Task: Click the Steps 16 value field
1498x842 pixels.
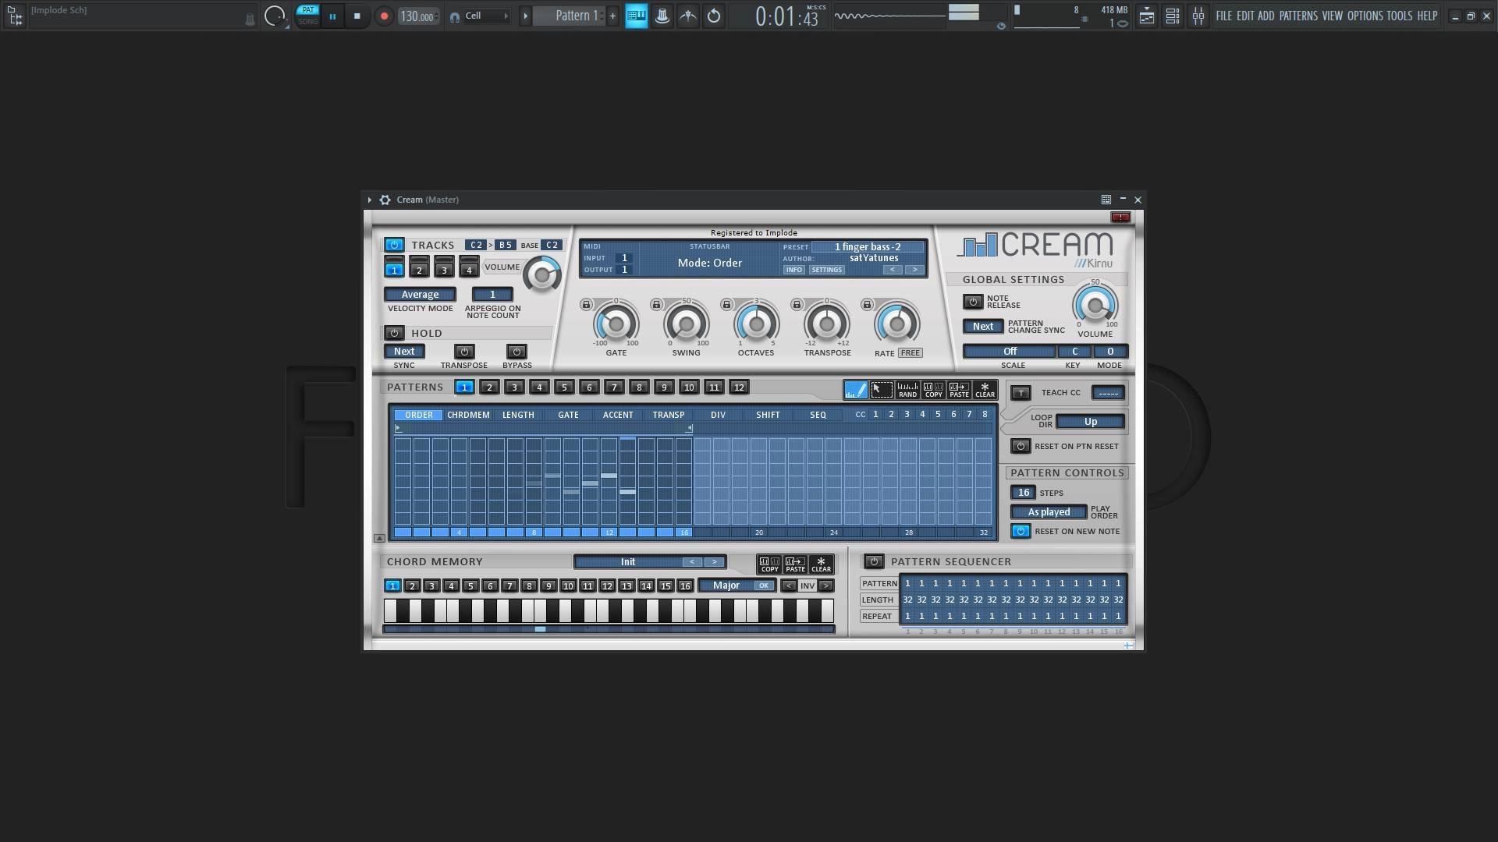Action: 1023,493
